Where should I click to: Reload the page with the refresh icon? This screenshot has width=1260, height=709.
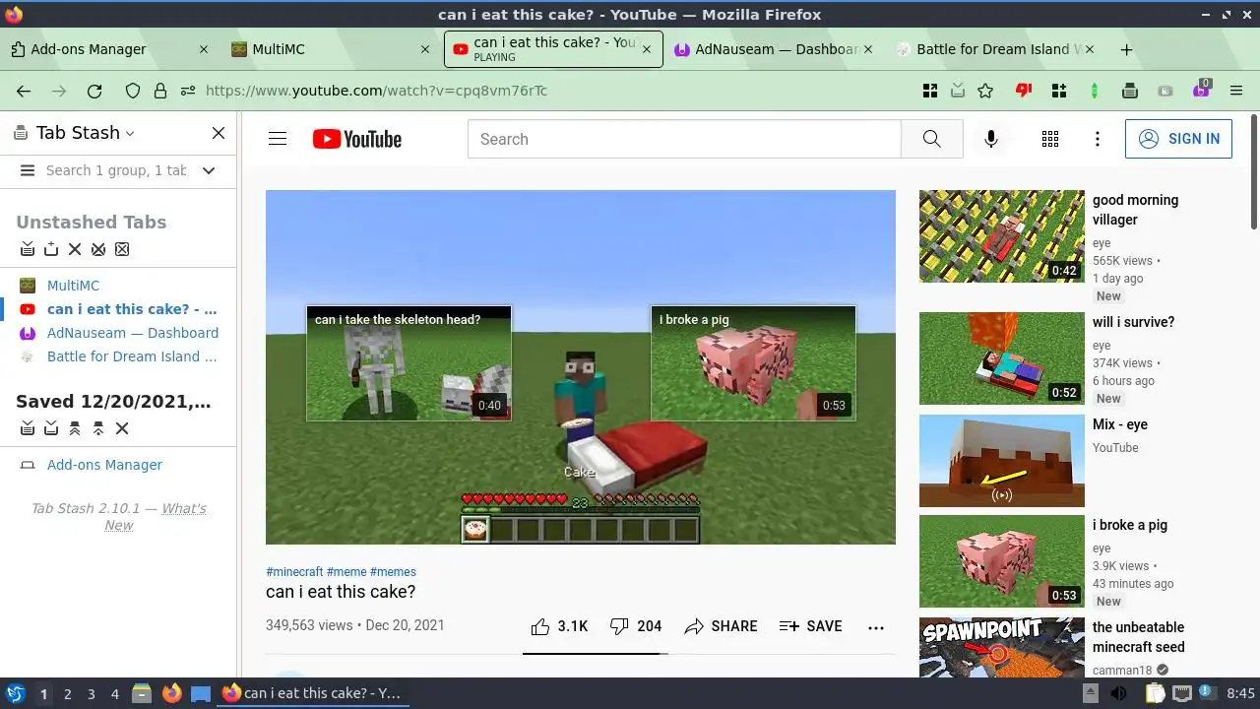click(94, 91)
